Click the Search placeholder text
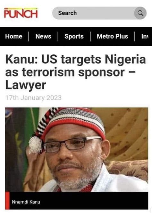Screen dimensions: 152x213 pos(67,13)
